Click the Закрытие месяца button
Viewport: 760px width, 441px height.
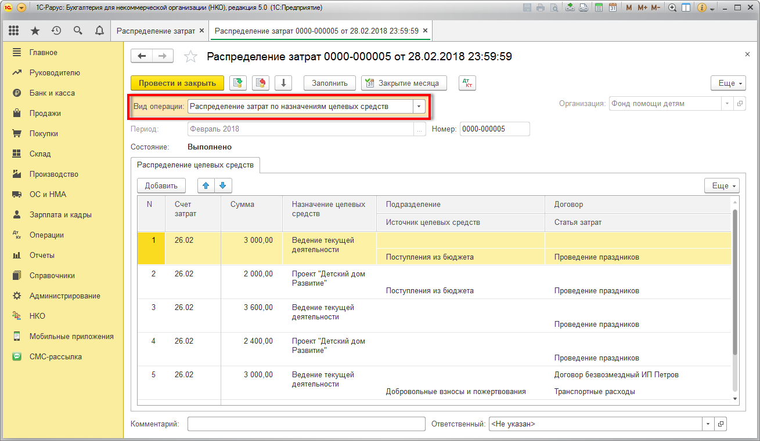404,83
